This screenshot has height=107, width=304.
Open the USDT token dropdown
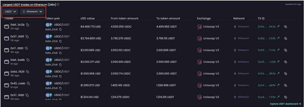click(x=11, y=12)
